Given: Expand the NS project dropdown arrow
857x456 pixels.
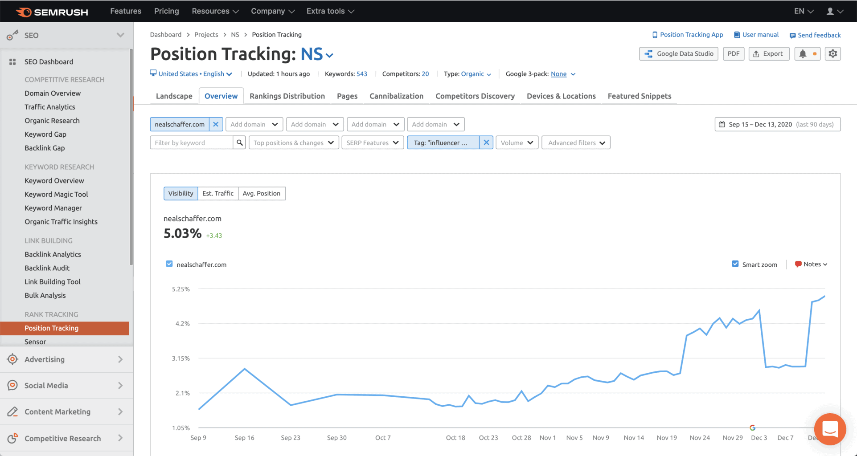Looking at the screenshot, I should tap(329, 56).
